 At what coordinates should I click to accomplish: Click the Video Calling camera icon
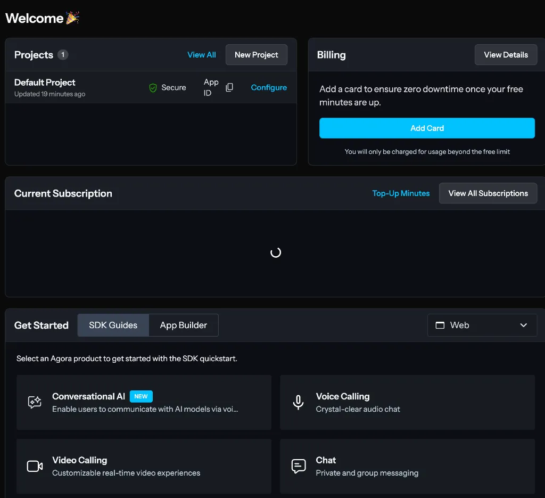point(35,466)
